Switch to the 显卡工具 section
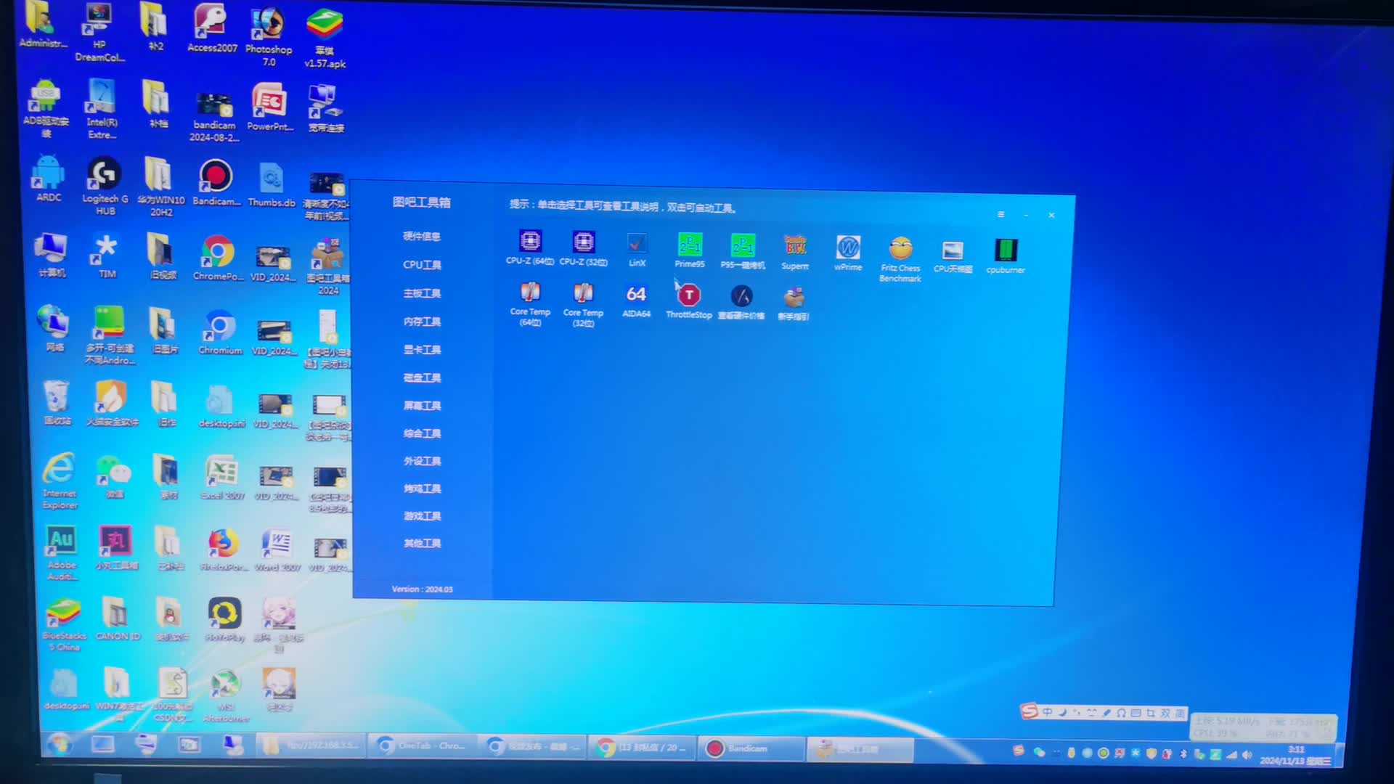 [422, 349]
